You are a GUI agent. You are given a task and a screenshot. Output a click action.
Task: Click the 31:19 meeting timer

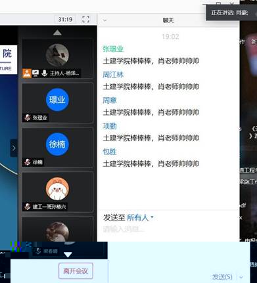click(65, 20)
